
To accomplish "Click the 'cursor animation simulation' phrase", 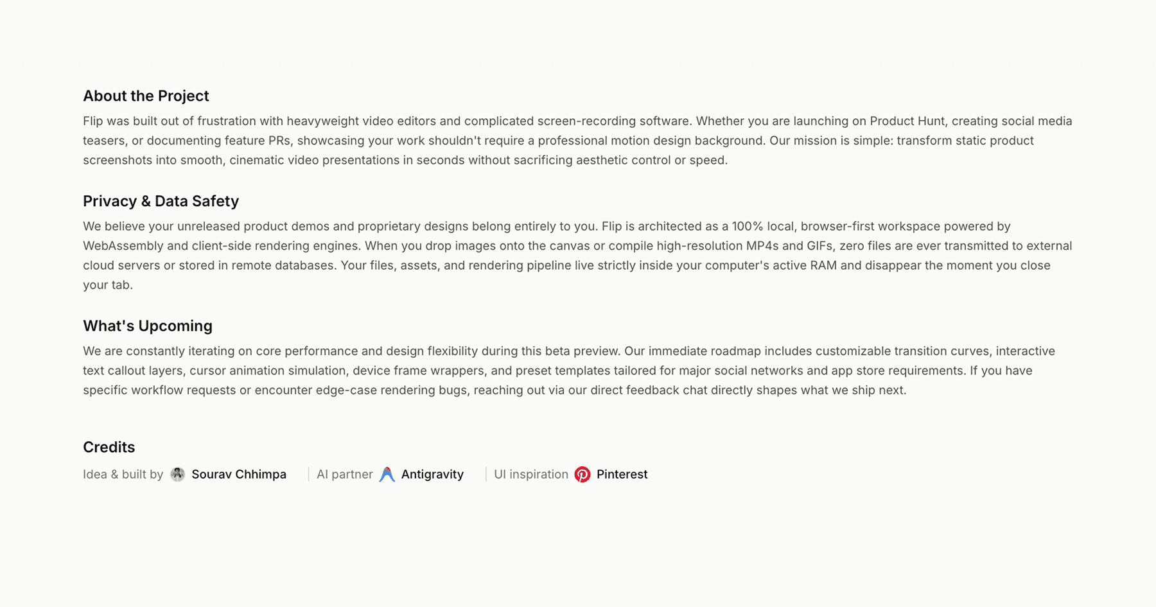I will point(269,371).
